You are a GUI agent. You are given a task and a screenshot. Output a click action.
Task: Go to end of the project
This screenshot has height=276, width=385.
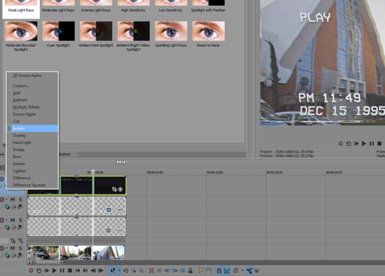pos(85,270)
